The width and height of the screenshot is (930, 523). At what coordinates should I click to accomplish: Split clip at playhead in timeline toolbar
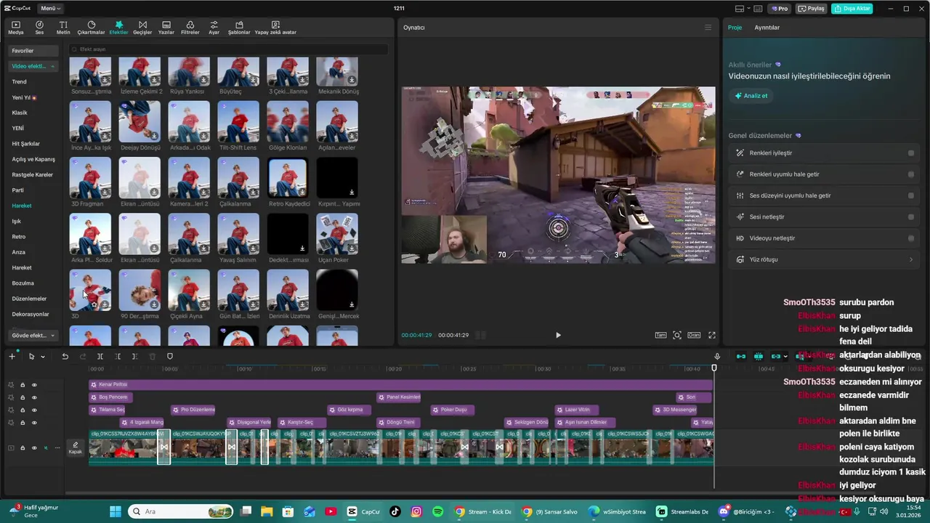pos(100,357)
